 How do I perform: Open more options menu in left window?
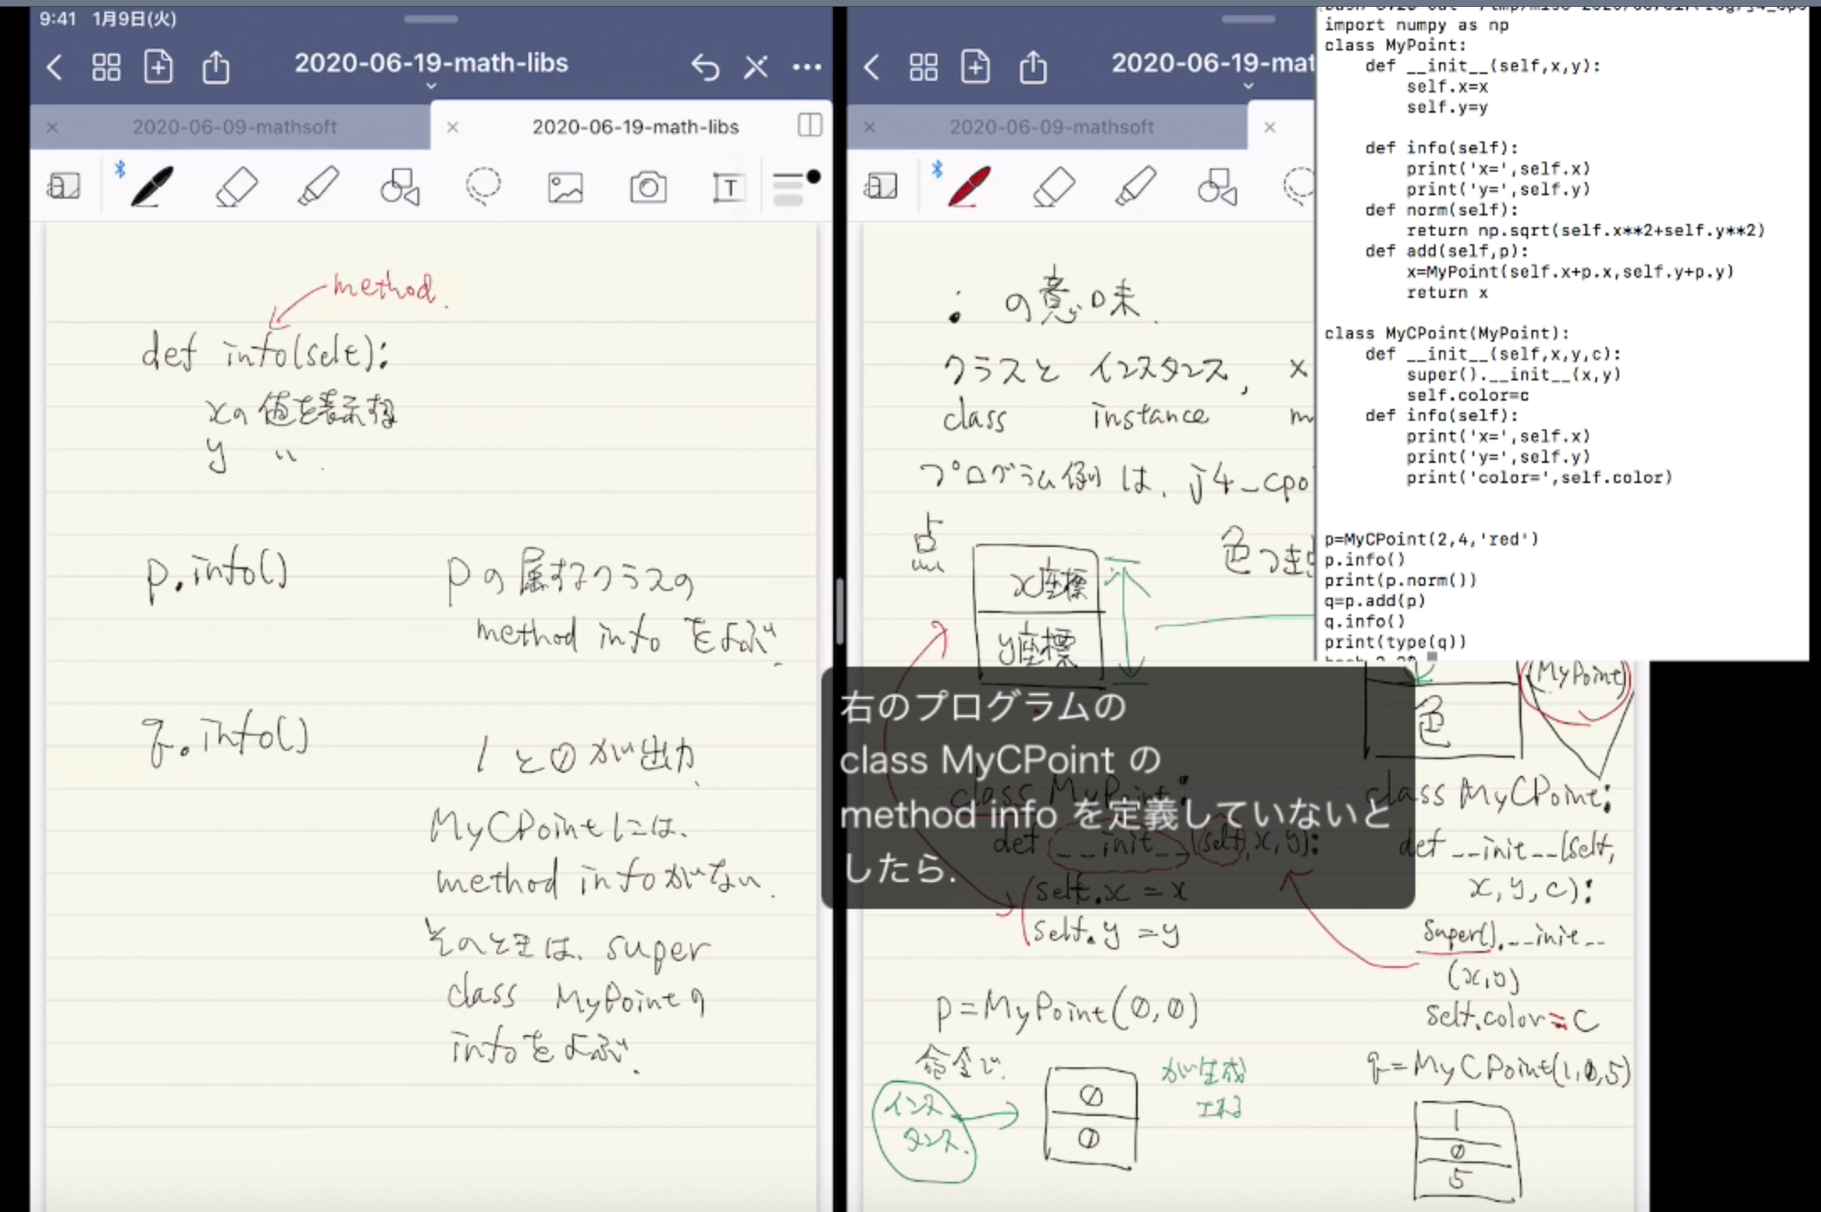807,66
